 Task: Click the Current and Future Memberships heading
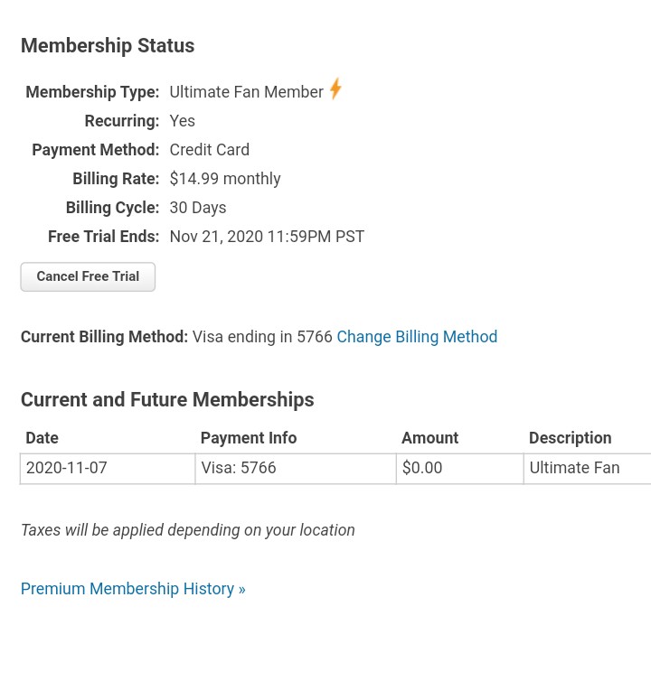click(x=167, y=399)
